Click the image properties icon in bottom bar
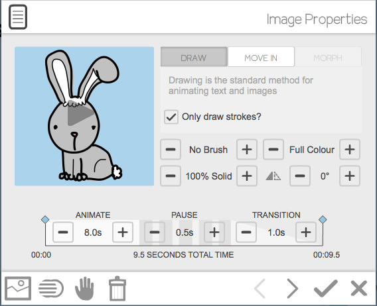The height and width of the screenshot is (306, 377). coord(18,288)
